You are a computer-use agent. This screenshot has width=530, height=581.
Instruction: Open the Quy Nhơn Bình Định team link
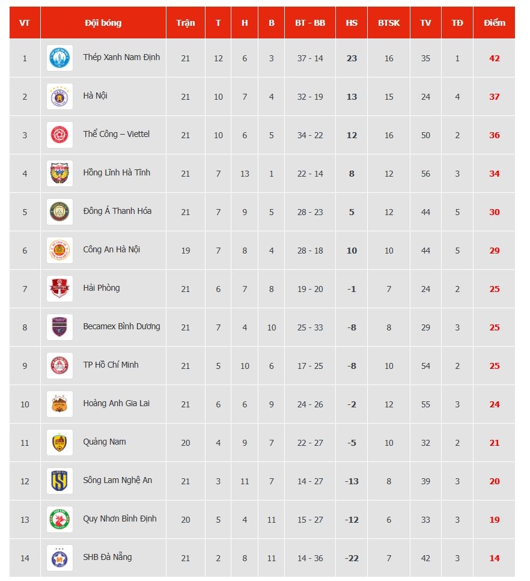[120, 519]
